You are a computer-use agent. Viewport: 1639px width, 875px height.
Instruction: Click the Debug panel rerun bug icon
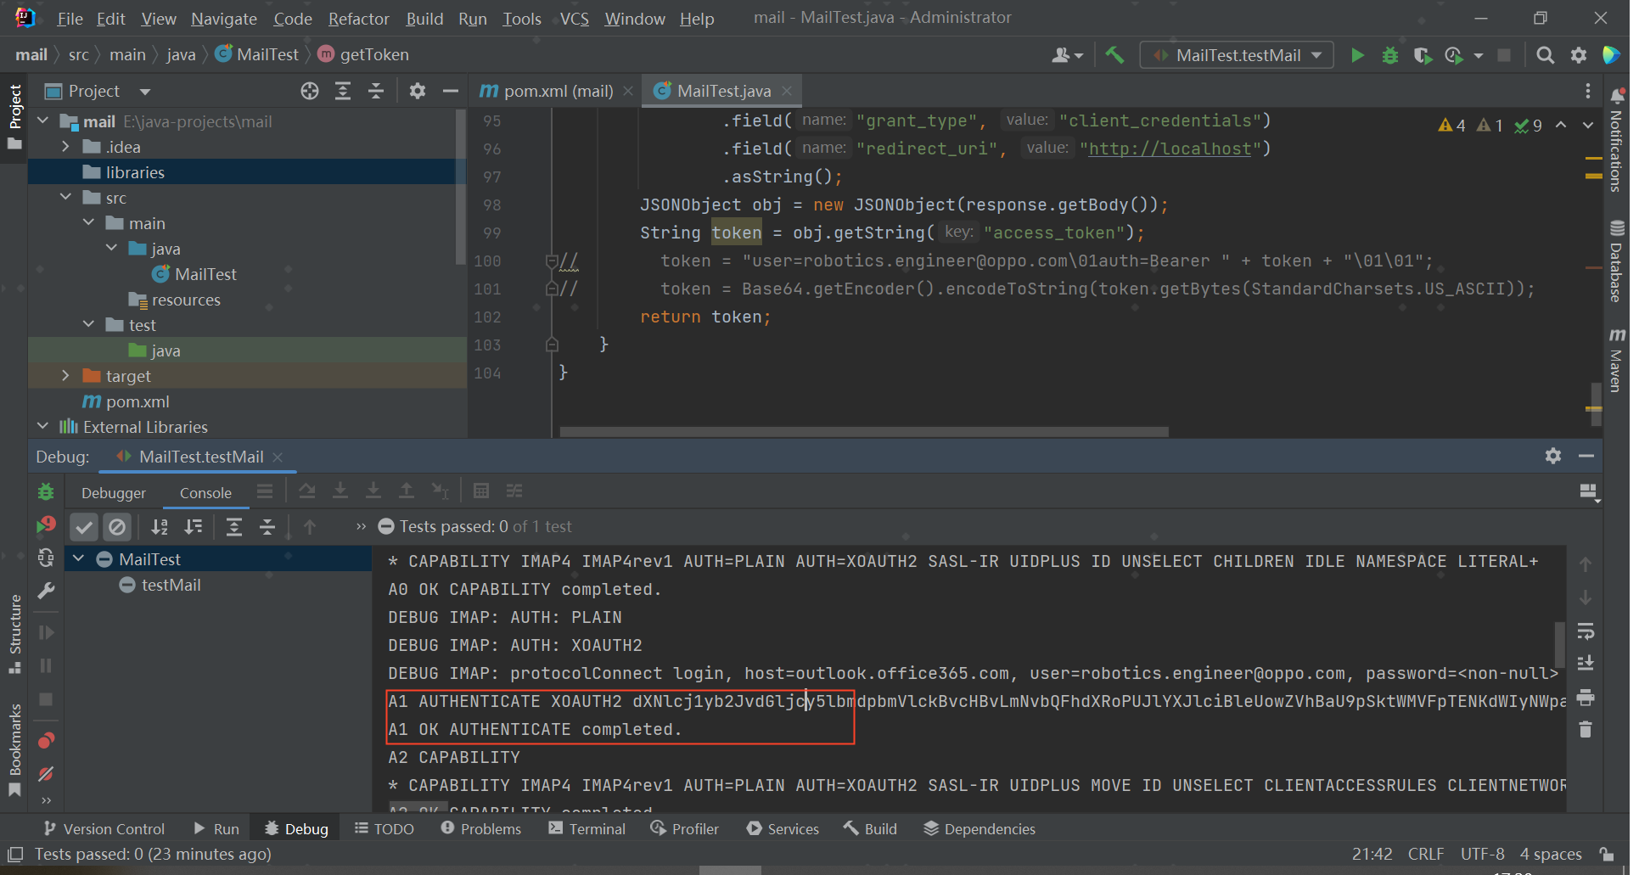point(46,491)
